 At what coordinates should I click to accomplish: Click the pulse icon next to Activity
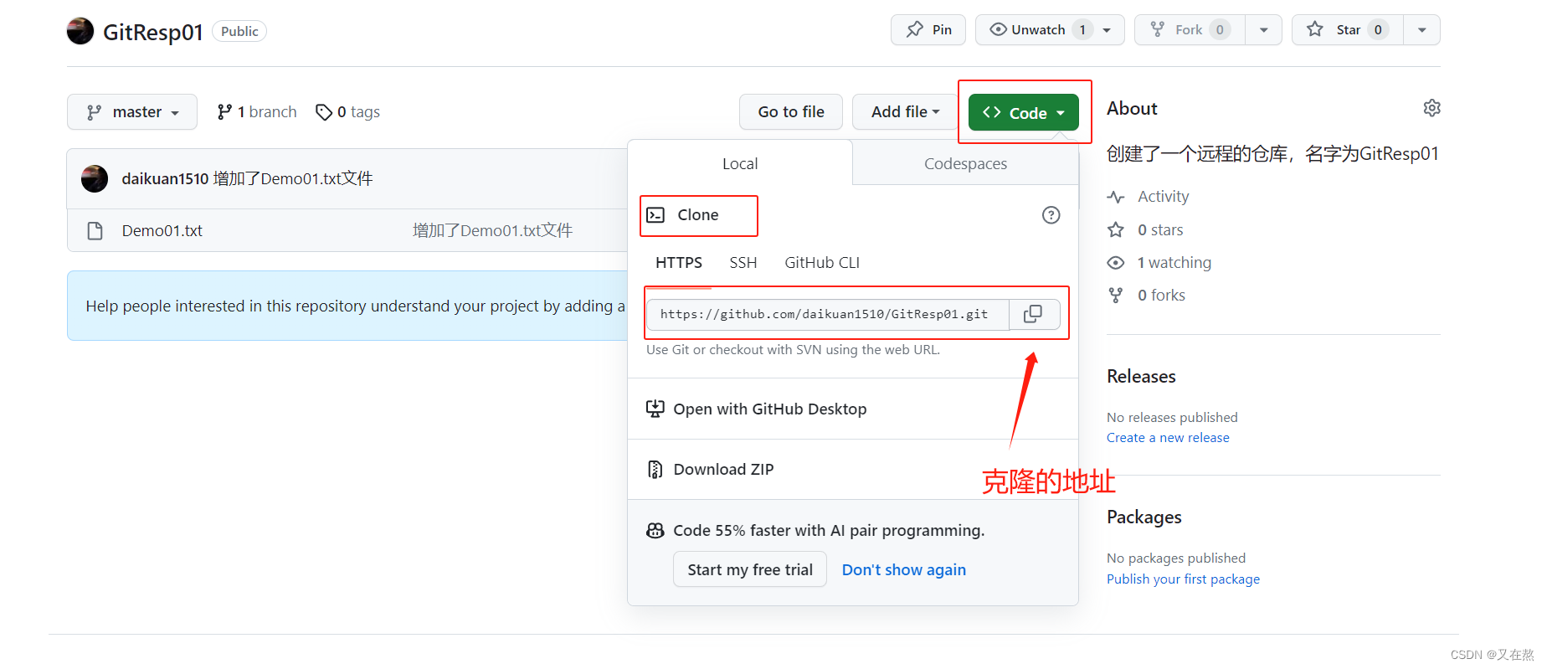point(1116,197)
